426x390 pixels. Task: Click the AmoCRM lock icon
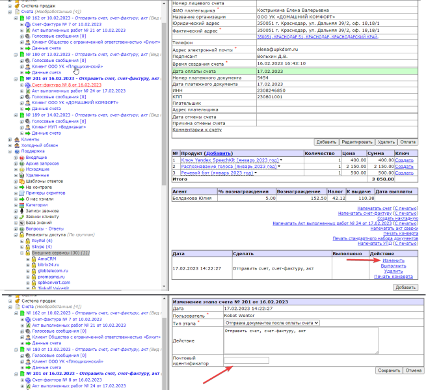point(34,259)
